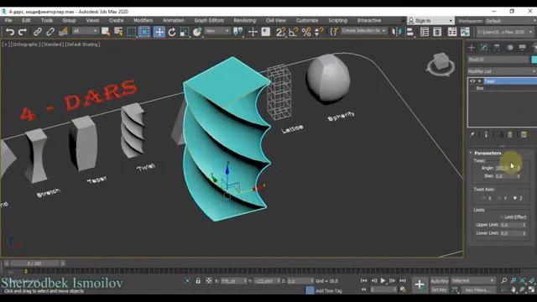Click the Use Pivot Point Center icon
The width and height of the screenshot is (537, 302).
pos(237,32)
